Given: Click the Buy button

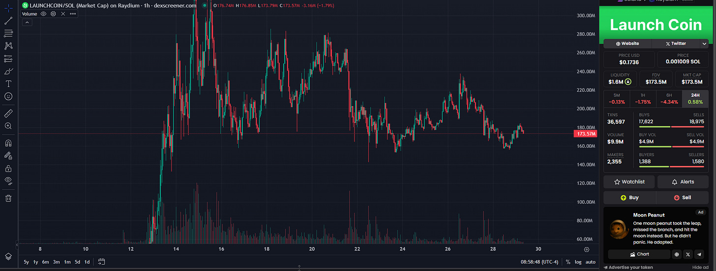Looking at the screenshot, I should pos(629,197).
